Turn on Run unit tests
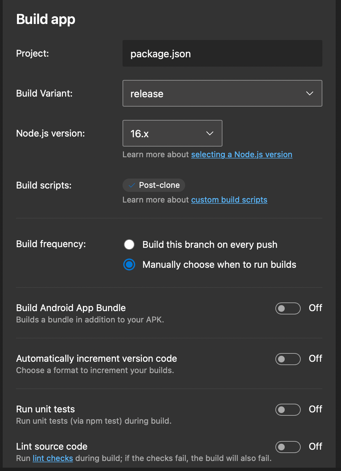The height and width of the screenshot is (471, 341). point(288,409)
